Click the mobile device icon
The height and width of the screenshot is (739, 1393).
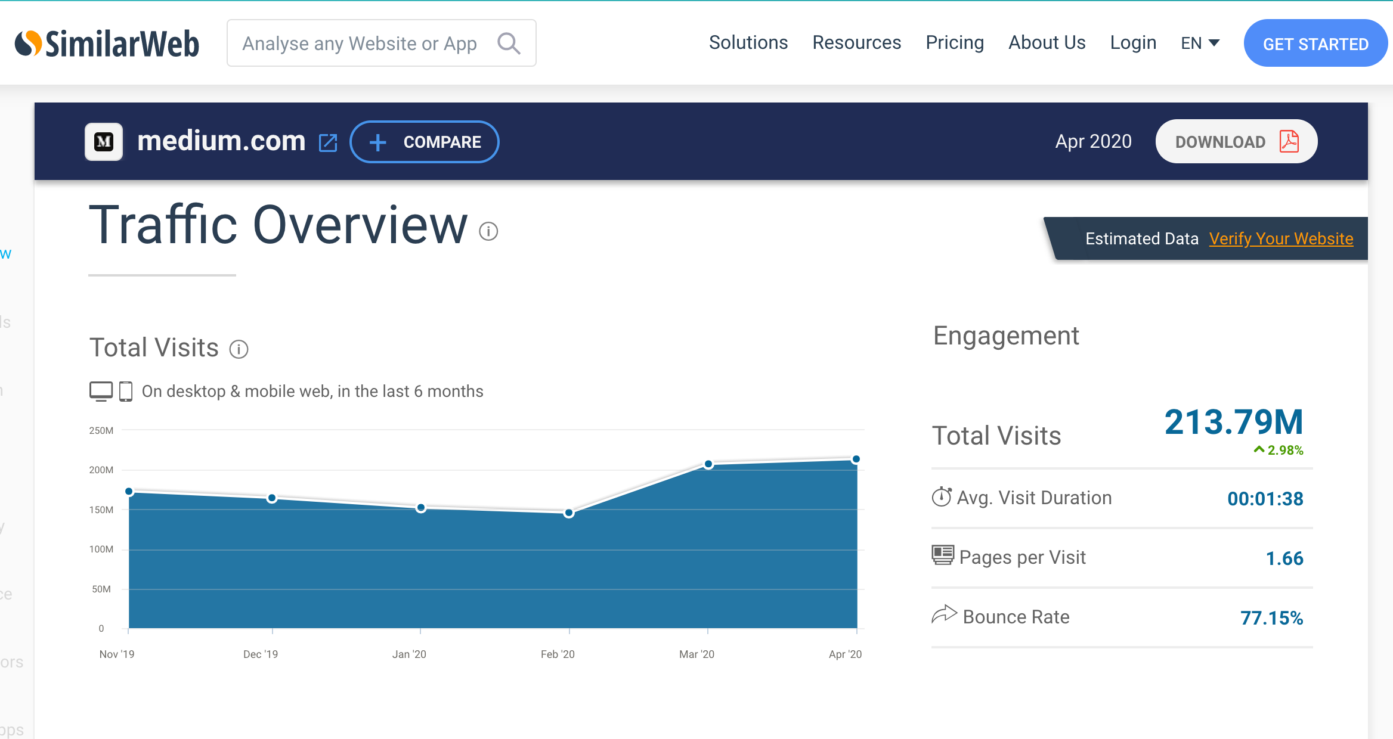(x=126, y=392)
